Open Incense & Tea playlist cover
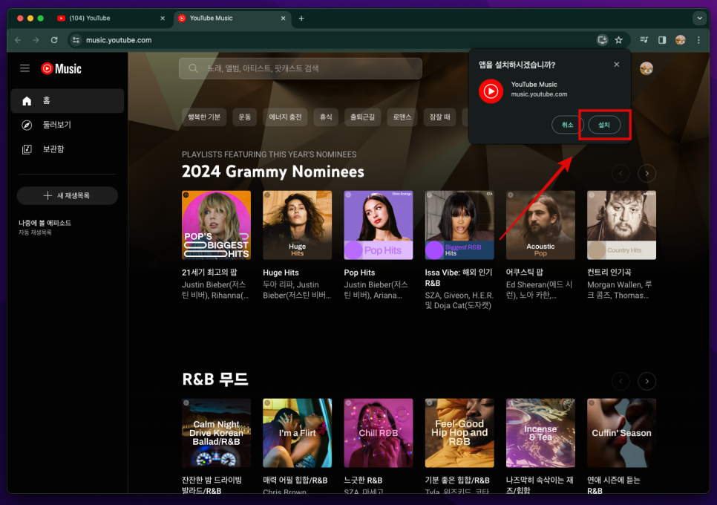 tap(540, 433)
